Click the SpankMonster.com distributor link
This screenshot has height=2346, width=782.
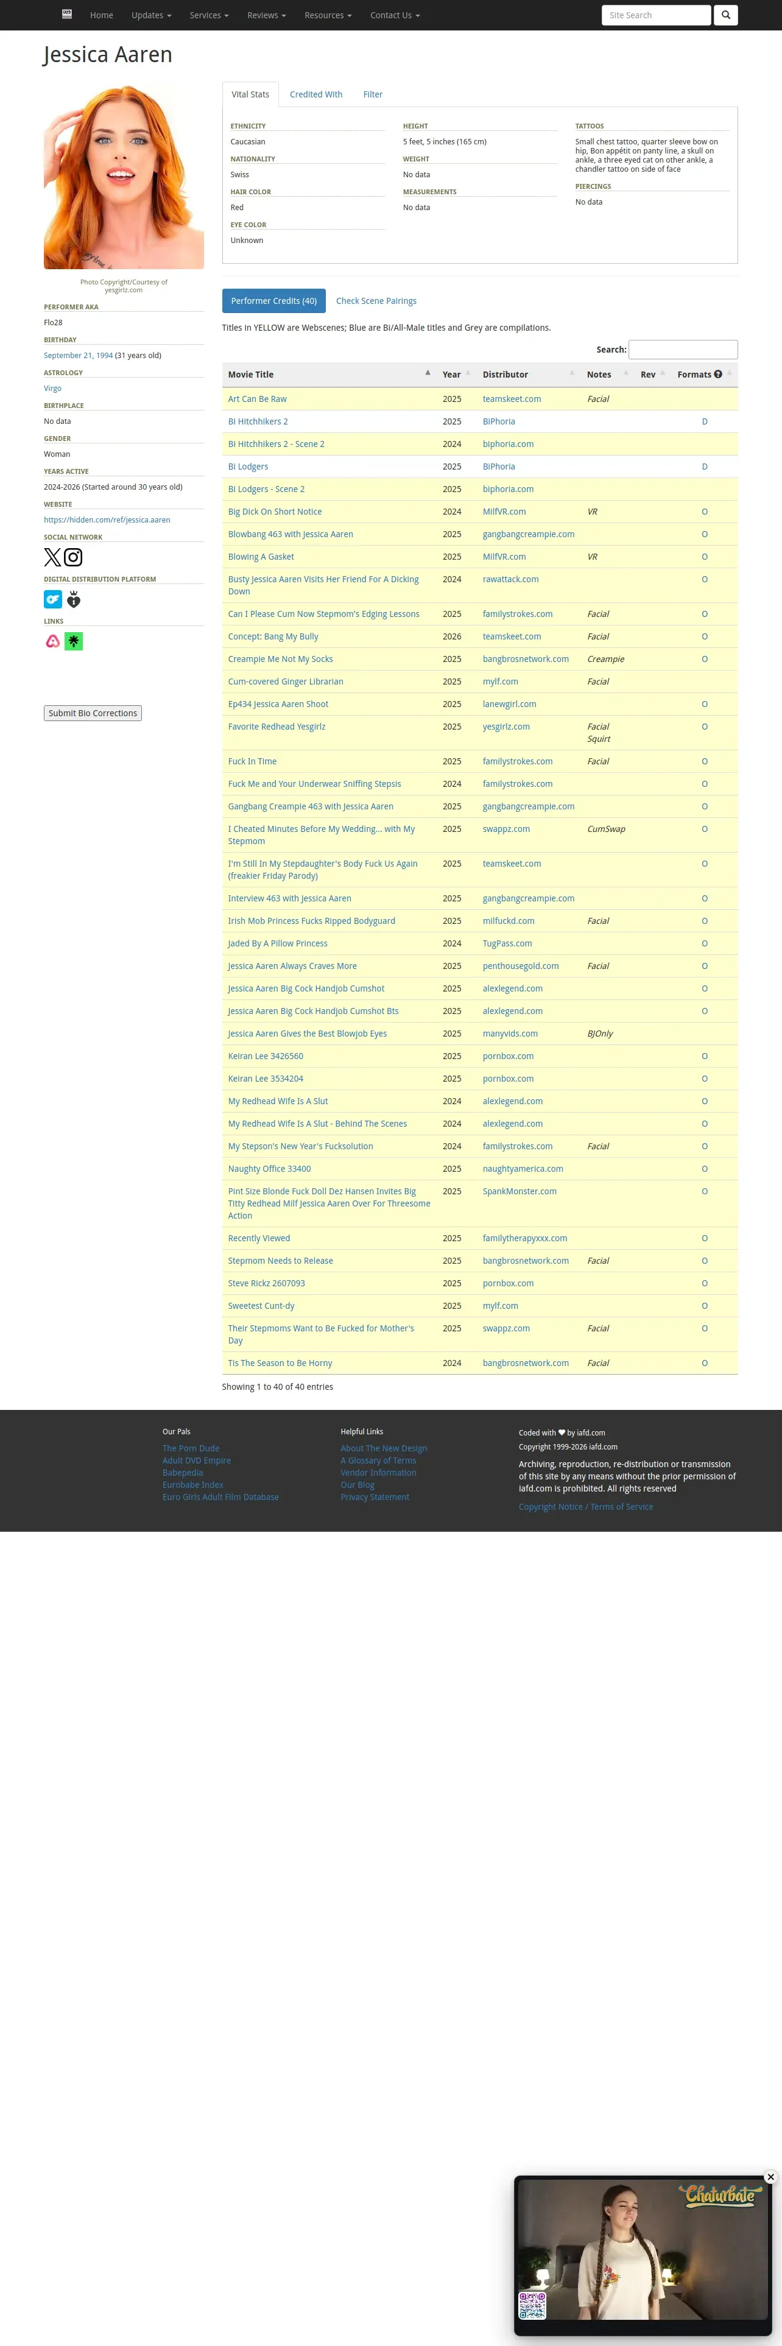pos(520,1192)
